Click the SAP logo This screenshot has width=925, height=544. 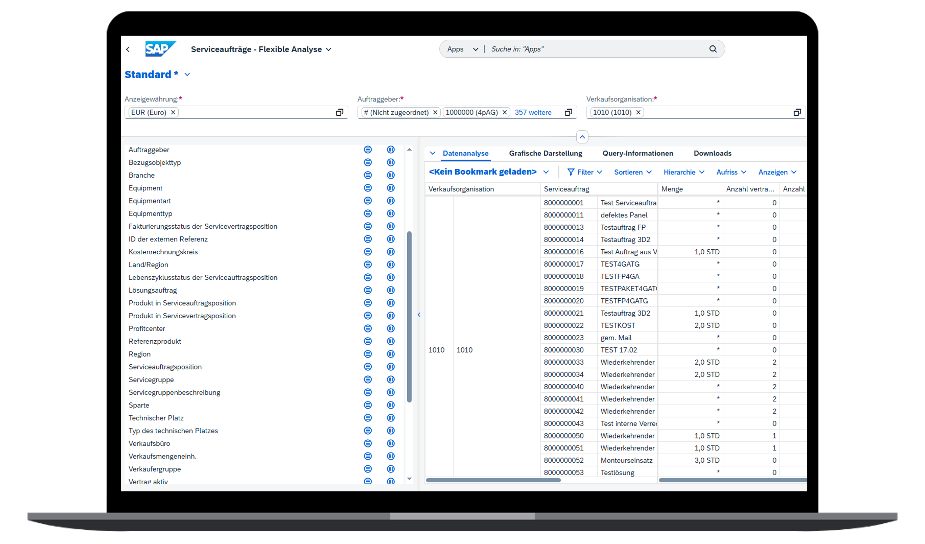[160, 49]
